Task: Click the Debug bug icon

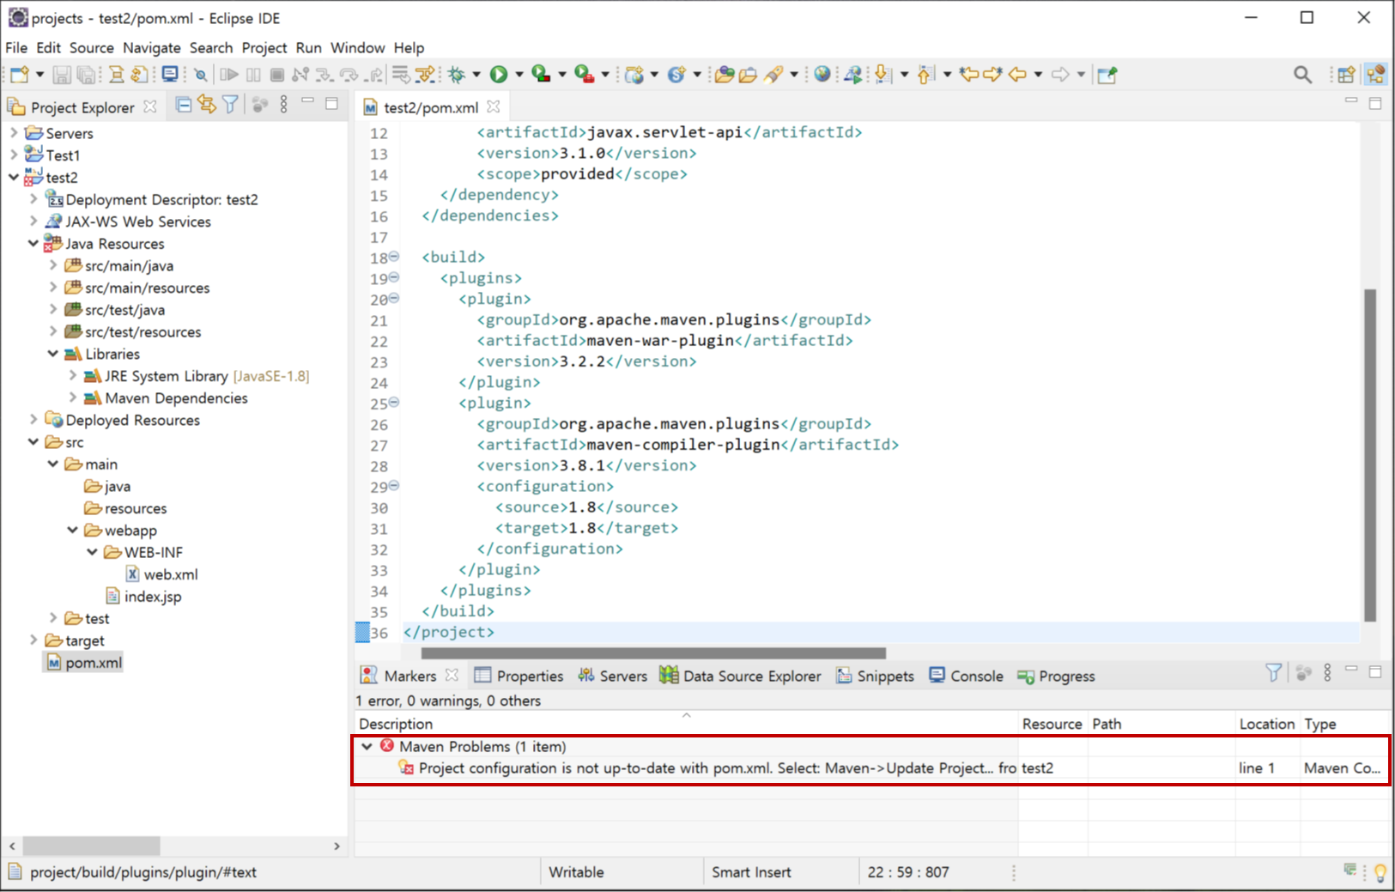Action: [x=457, y=75]
